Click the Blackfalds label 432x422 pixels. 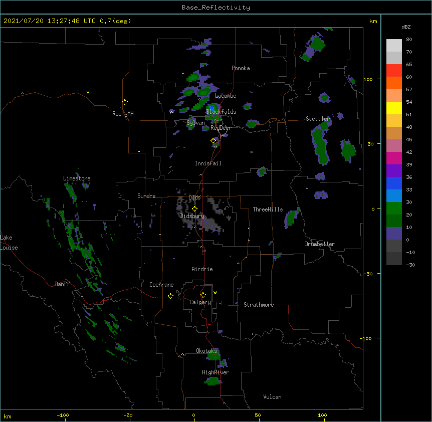point(221,112)
